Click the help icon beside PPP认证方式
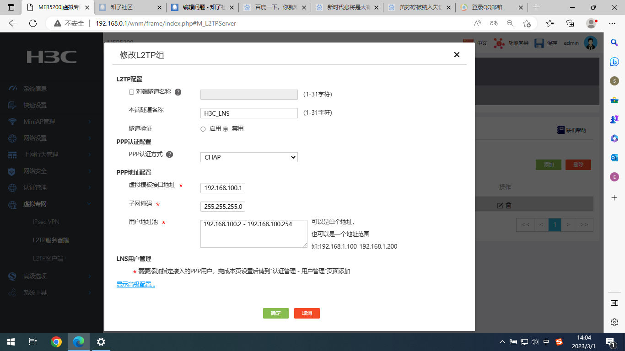Image resolution: width=625 pixels, height=351 pixels. pos(169,154)
